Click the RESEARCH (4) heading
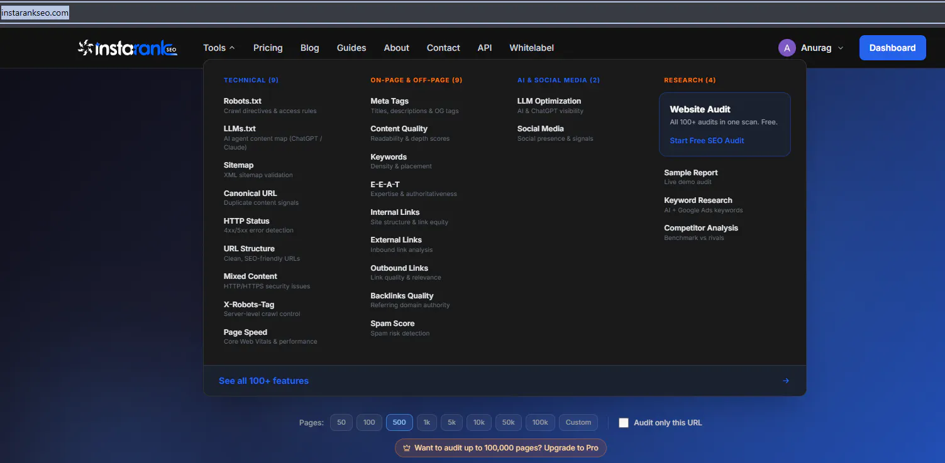Screen dimensions: 945x463 click(x=690, y=80)
